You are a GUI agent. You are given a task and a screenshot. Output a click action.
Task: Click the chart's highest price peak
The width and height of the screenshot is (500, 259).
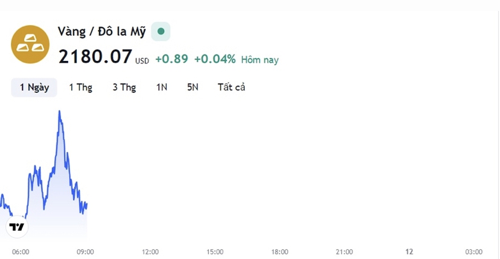60,112
